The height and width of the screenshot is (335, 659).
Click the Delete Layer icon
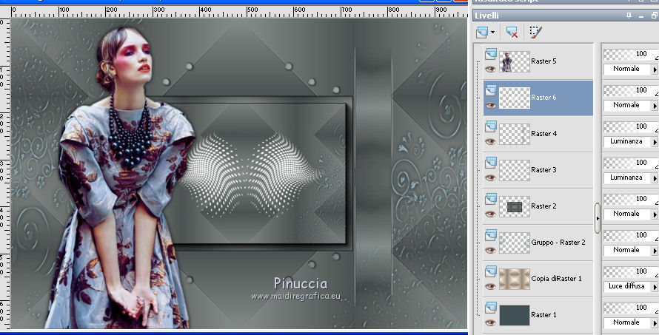pos(512,32)
